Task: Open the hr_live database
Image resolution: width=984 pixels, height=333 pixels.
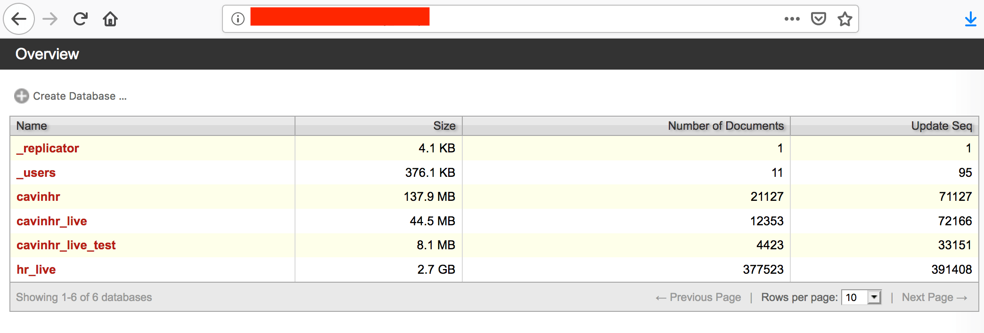Action: 36,270
